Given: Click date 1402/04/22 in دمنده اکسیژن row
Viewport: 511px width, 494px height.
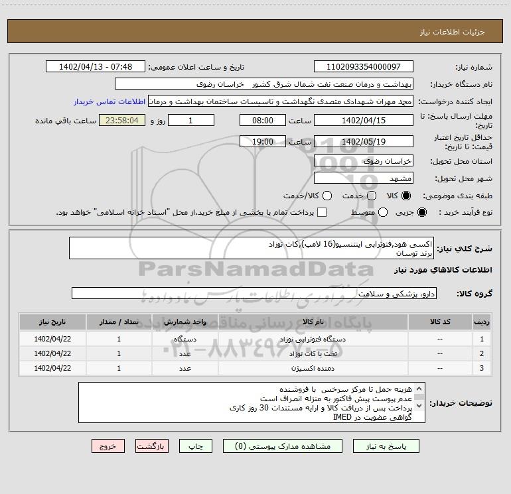Looking at the screenshot, I should (52, 368).
